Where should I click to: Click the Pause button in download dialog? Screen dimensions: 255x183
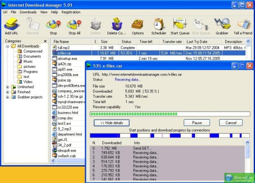point(196,123)
